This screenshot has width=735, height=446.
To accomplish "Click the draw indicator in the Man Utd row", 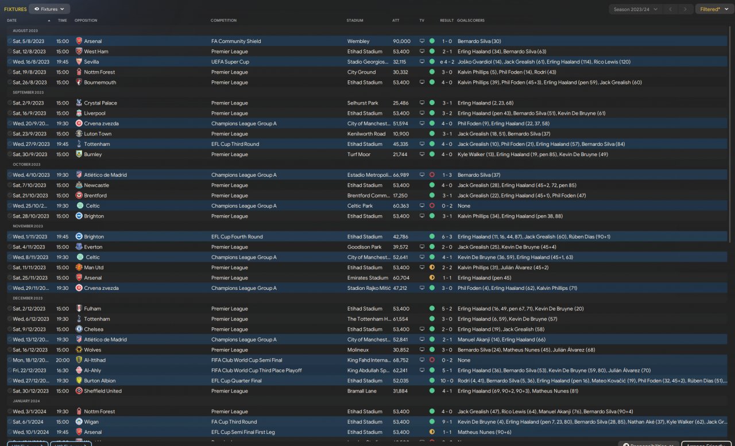I will tap(432, 267).
